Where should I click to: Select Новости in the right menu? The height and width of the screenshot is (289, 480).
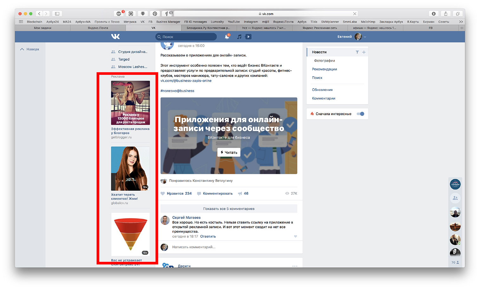(x=319, y=52)
